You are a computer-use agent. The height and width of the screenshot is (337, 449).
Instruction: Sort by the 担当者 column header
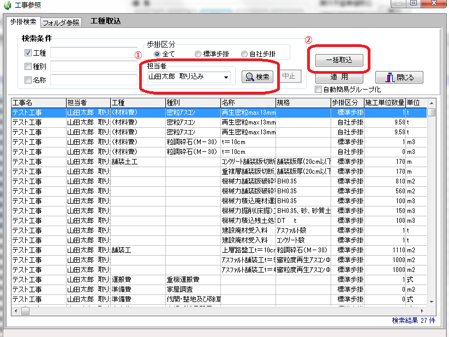pyautogui.click(x=88, y=103)
